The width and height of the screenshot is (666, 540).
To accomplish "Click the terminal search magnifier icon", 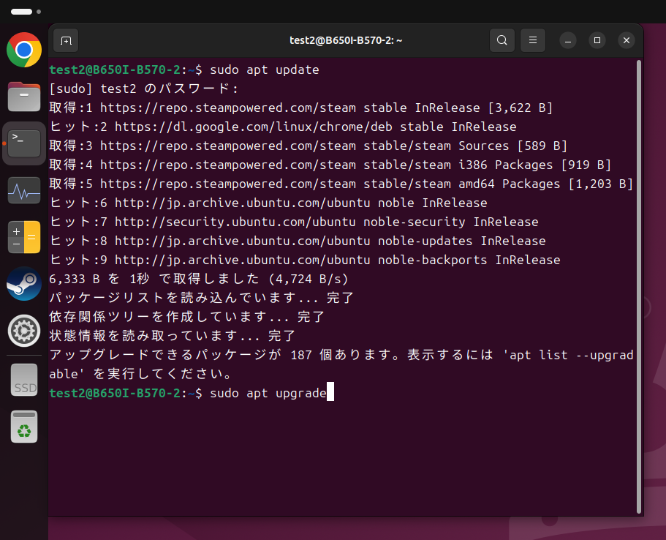I will pos(502,40).
